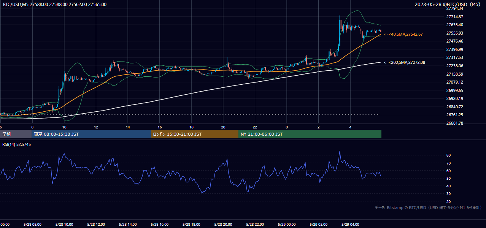Click bottom time label 5/28 22:00

pos(255,225)
